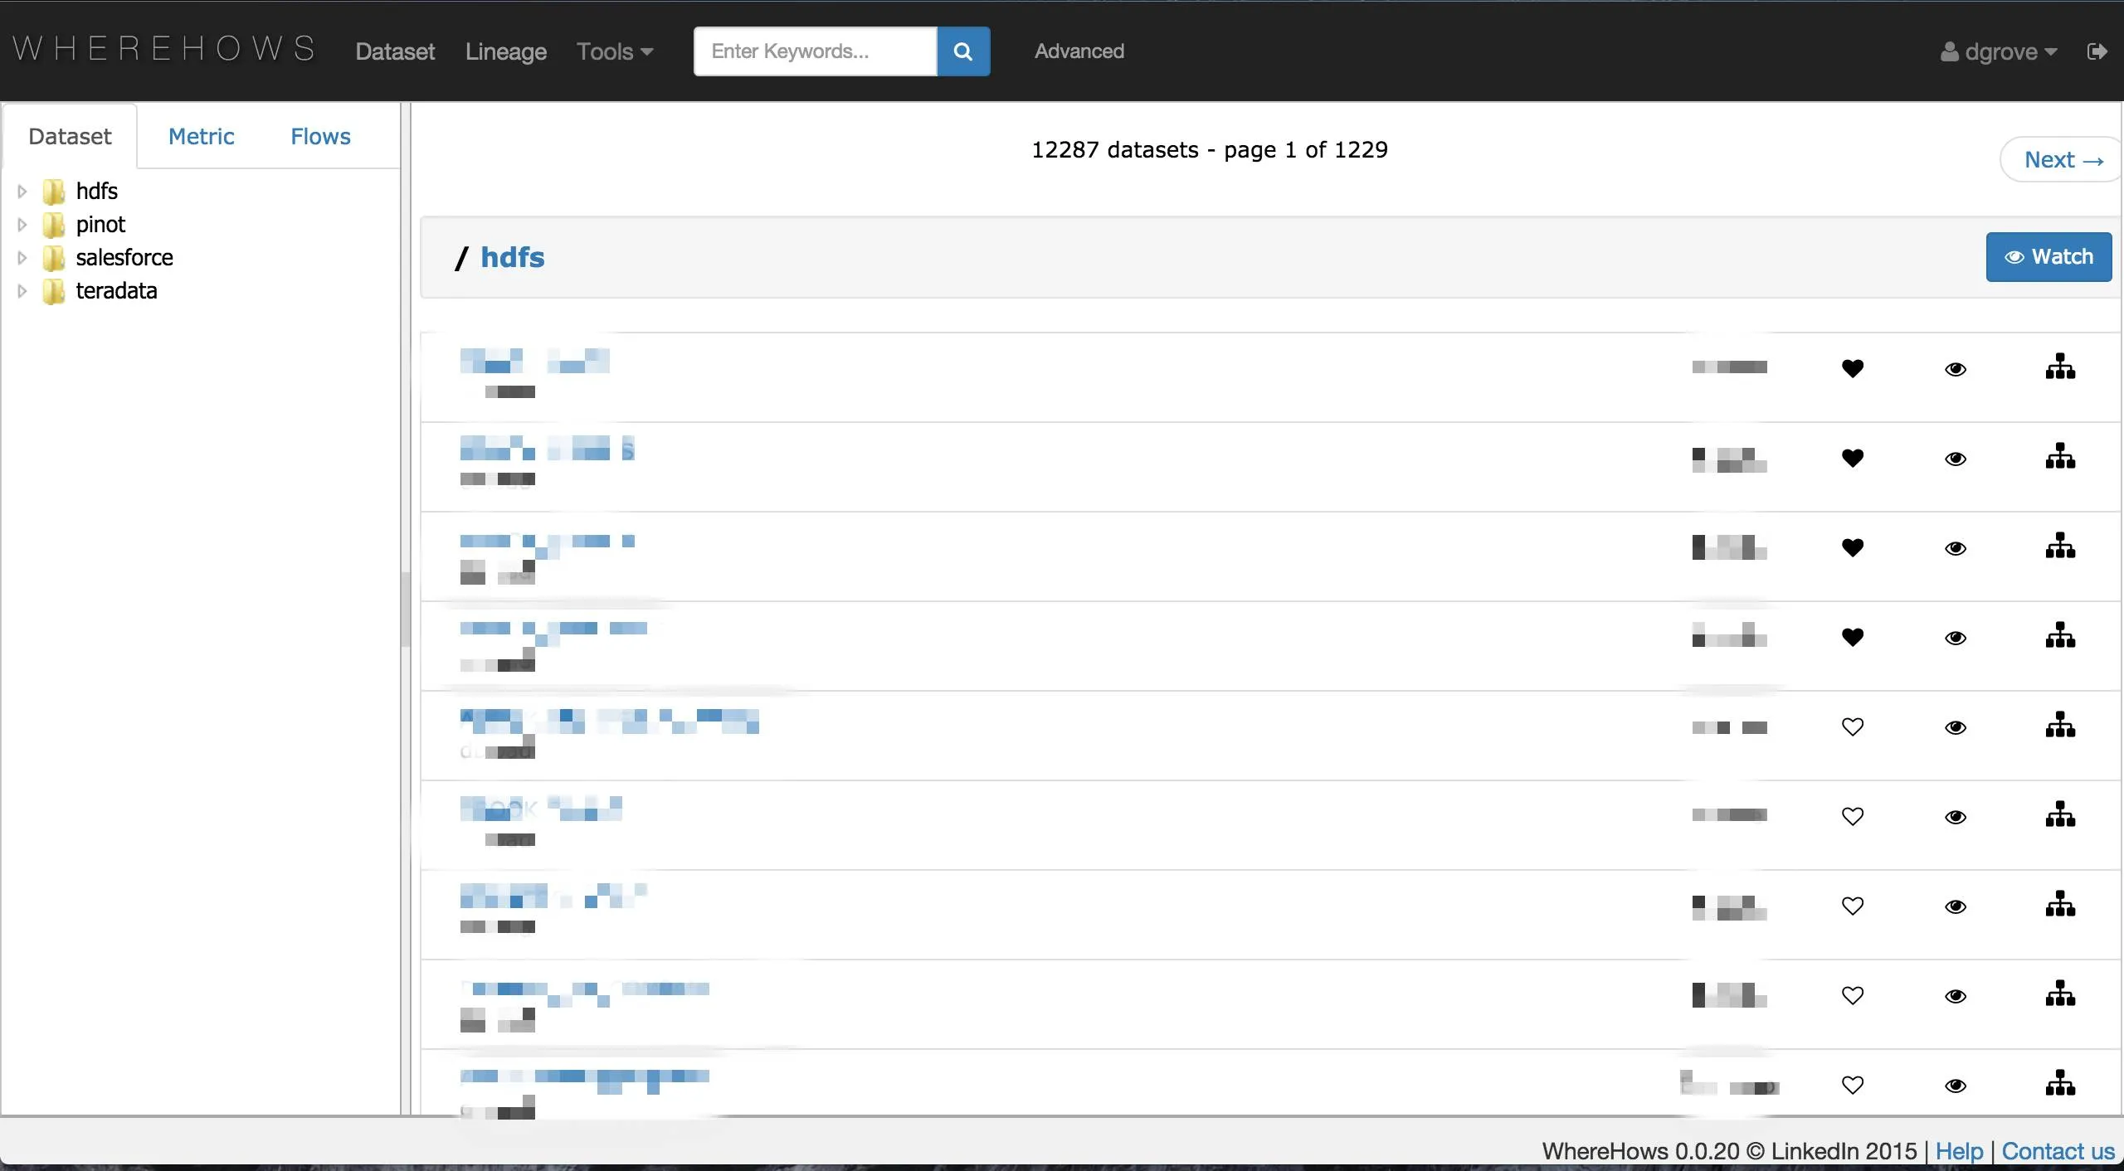Go to Next page of datasets
This screenshot has height=1171, width=2124.
pos(2063,159)
